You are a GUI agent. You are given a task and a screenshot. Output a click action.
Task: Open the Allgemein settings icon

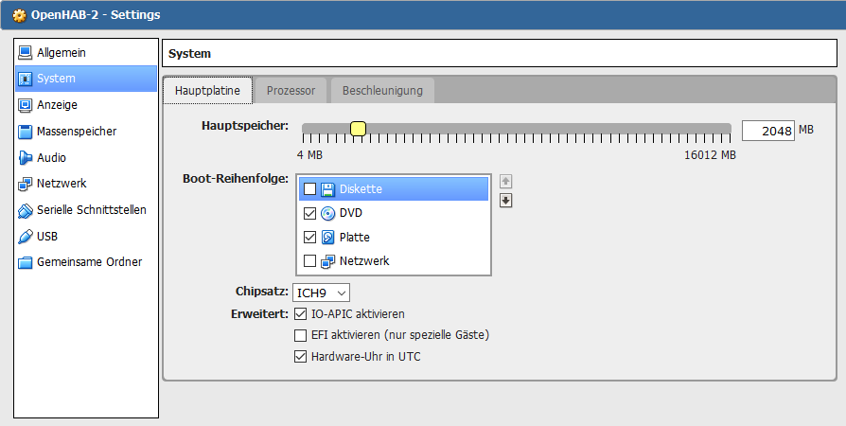pyautogui.click(x=26, y=53)
